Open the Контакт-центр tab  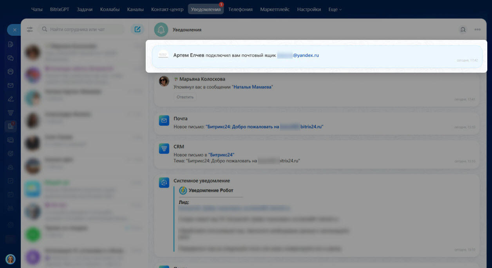tap(167, 9)
